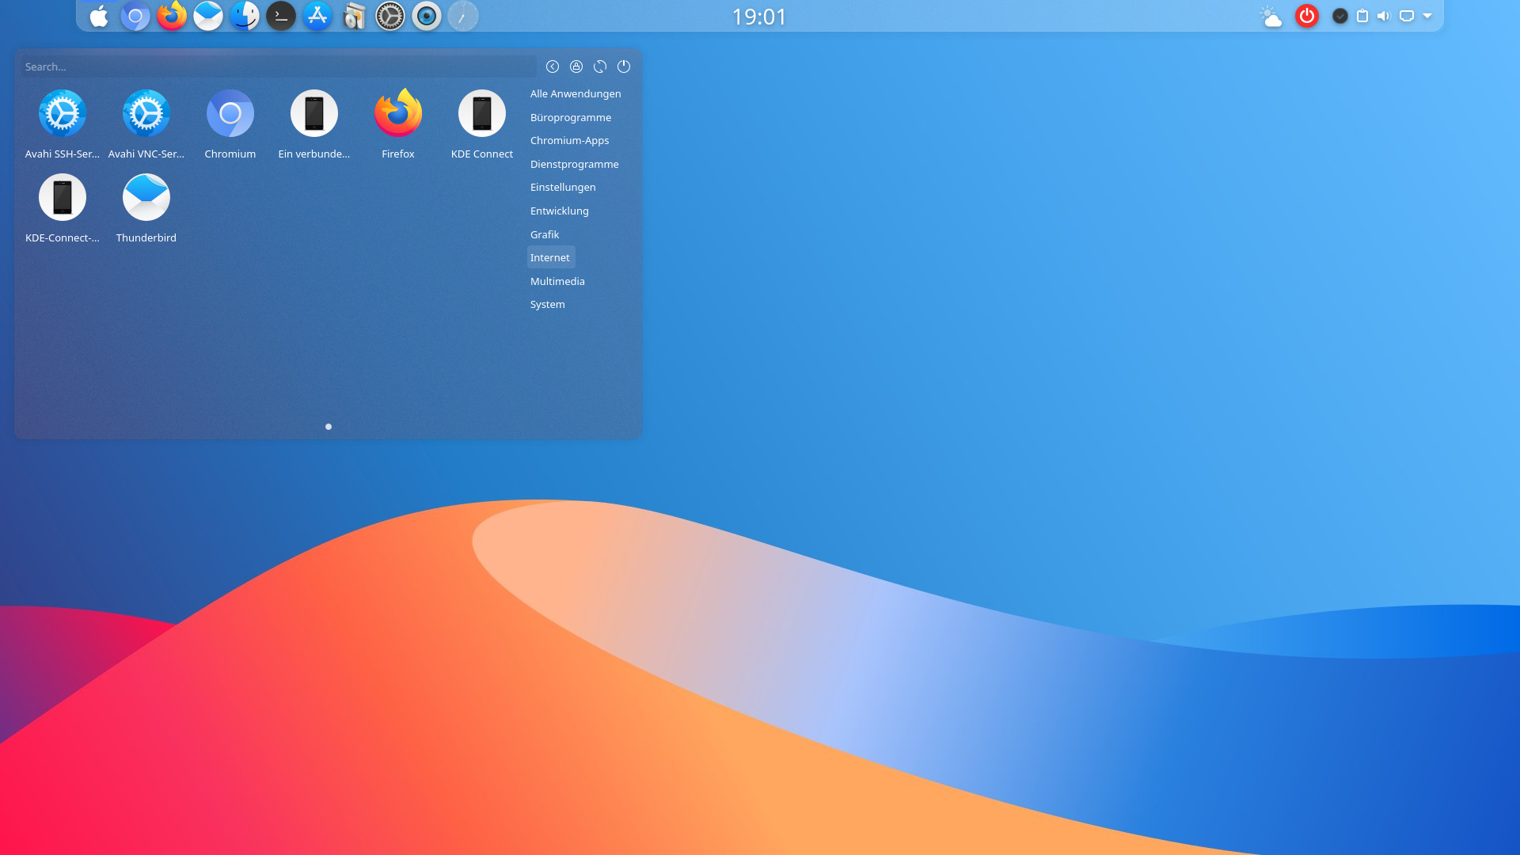Click the back arrow button in launcher header
The width and height of the screenshot is (1520, 855).
click(553, 66)
